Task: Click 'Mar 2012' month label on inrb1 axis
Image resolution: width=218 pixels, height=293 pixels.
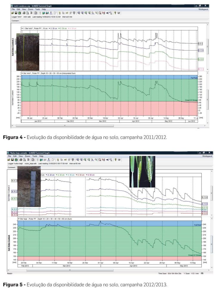Action: [103, 121]
